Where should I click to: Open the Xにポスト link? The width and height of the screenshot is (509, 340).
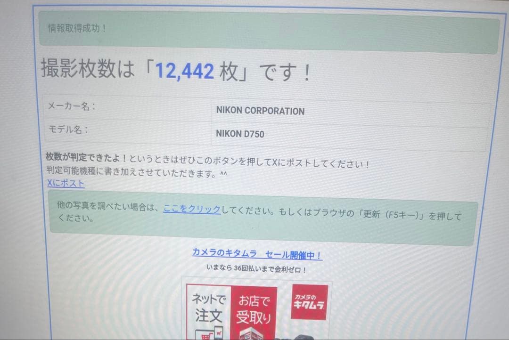pyautogui.click(x=65, y=184)
